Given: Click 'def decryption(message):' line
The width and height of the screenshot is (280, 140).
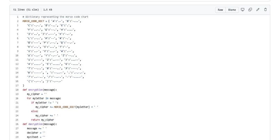Looking at the screenshot, I should (40, 124).
